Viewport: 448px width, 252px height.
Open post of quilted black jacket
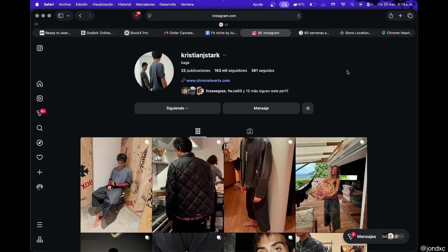point(188,185)
